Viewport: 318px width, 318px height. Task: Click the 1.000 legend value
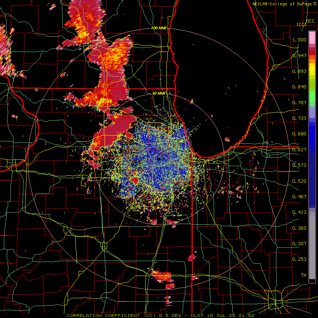coord(299,40)
